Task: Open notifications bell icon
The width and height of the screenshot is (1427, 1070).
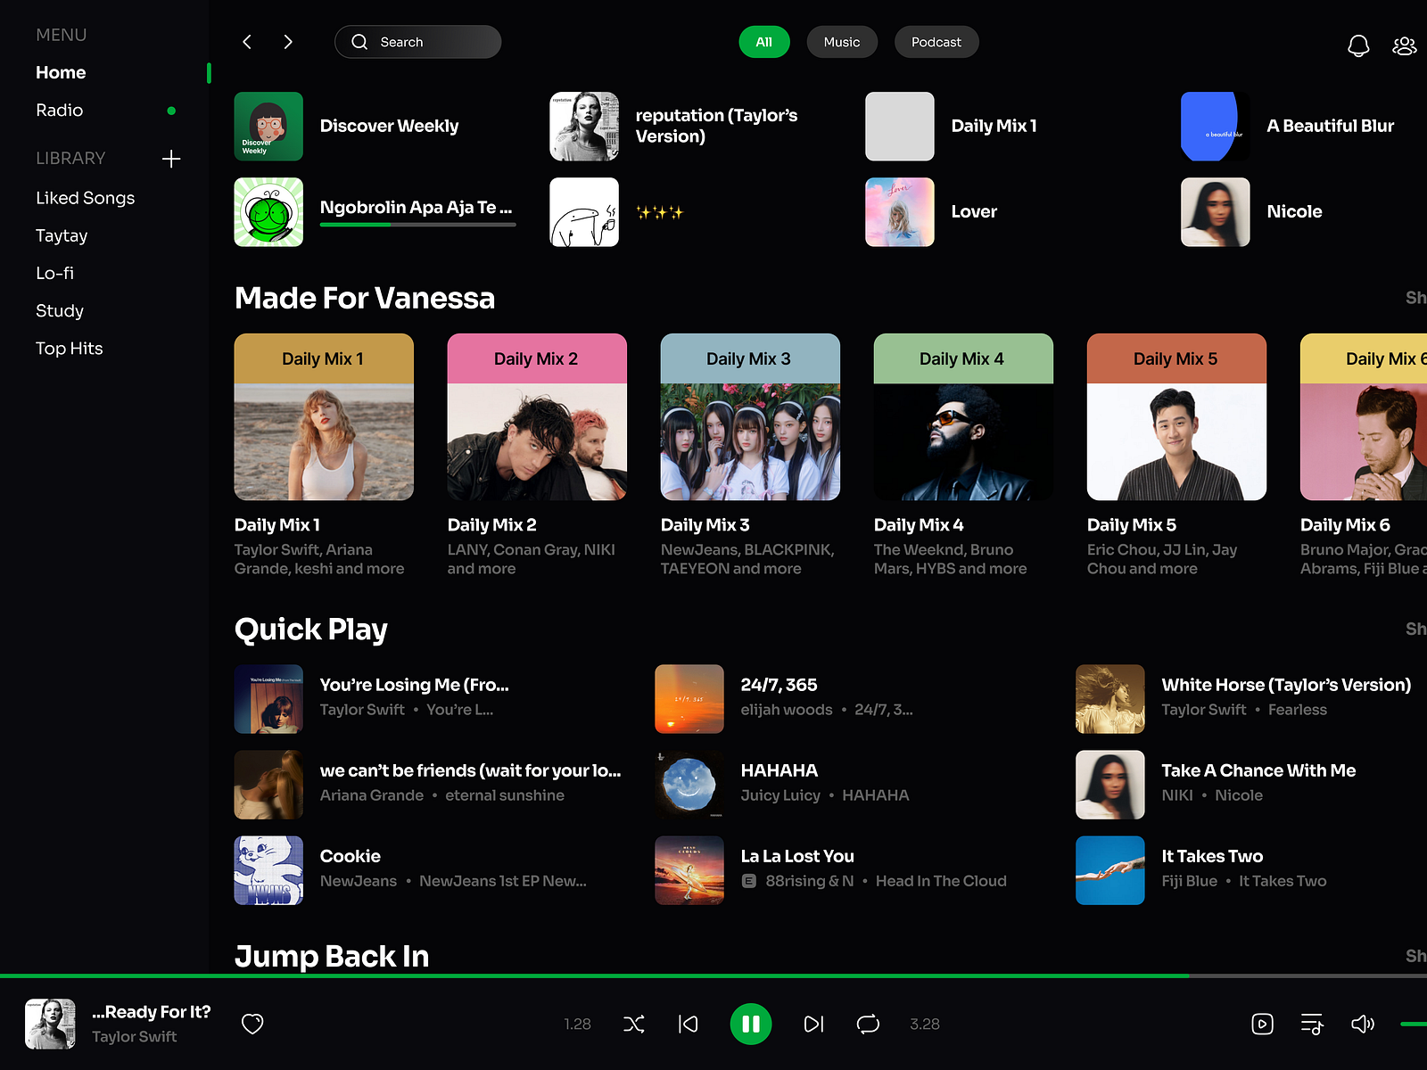Action: (x=1357, y=45)
